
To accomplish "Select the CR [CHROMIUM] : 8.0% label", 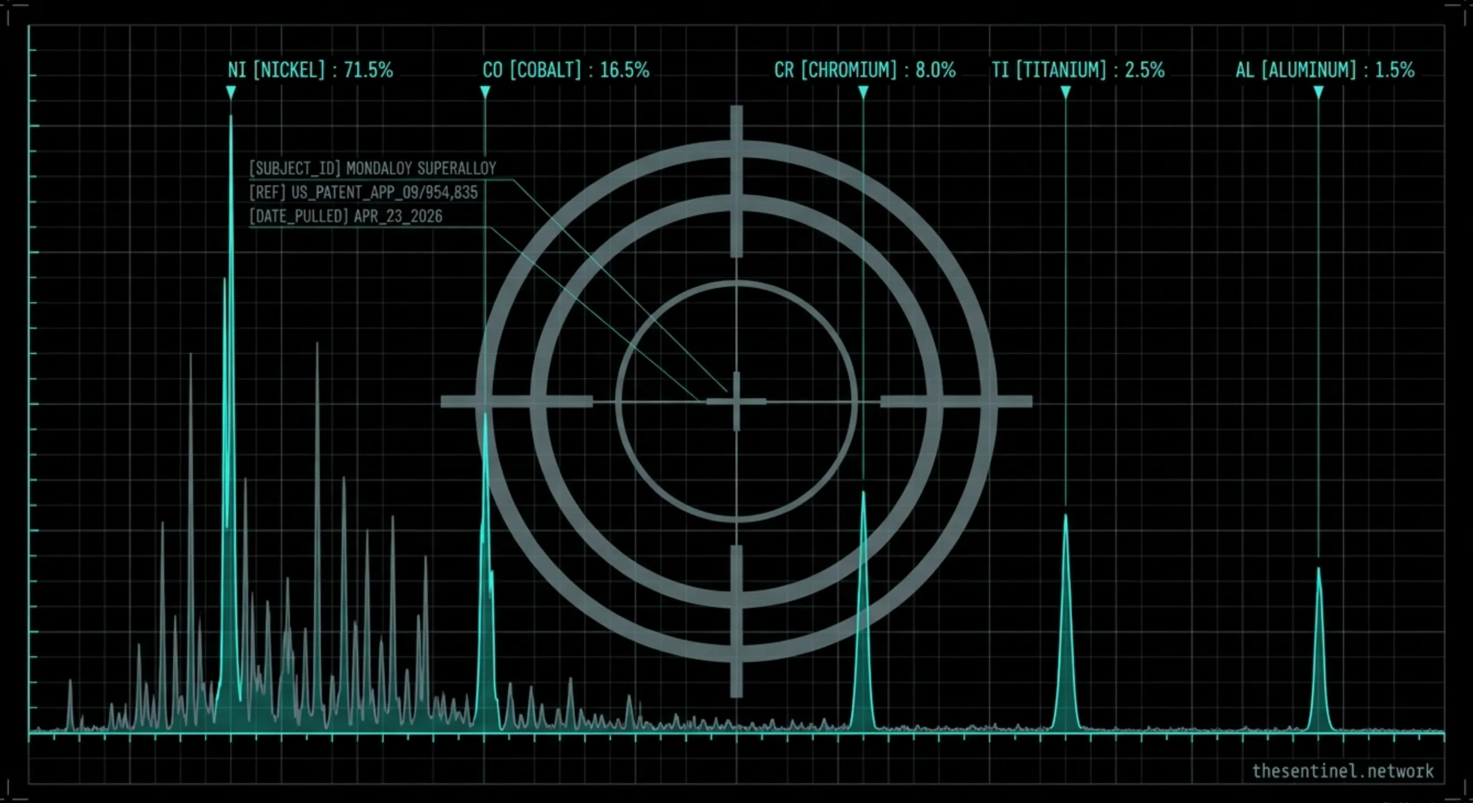I will (864, 70).
